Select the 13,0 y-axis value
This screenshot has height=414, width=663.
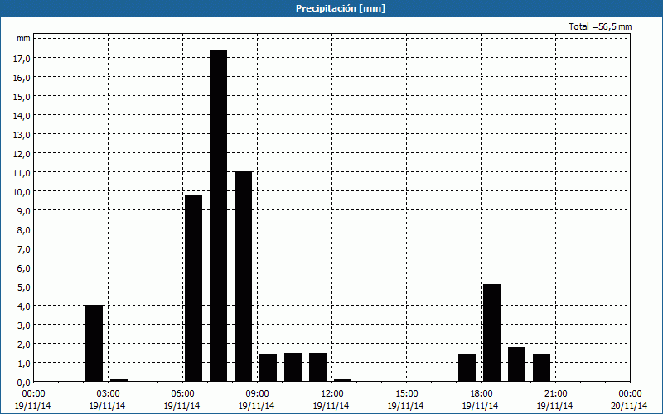[x=22, y=134]
